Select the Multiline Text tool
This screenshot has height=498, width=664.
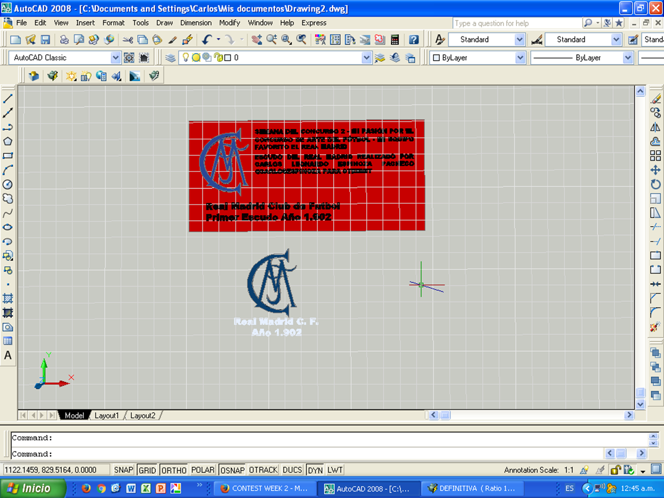(8, 356)
